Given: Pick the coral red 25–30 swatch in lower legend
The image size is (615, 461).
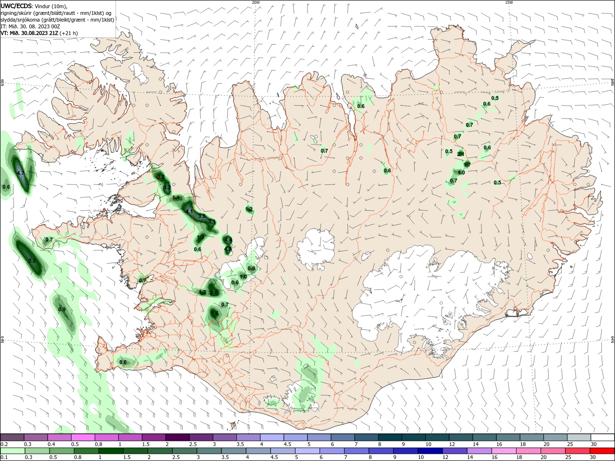Looking at the screenshot, I should [x=578, y=451].
